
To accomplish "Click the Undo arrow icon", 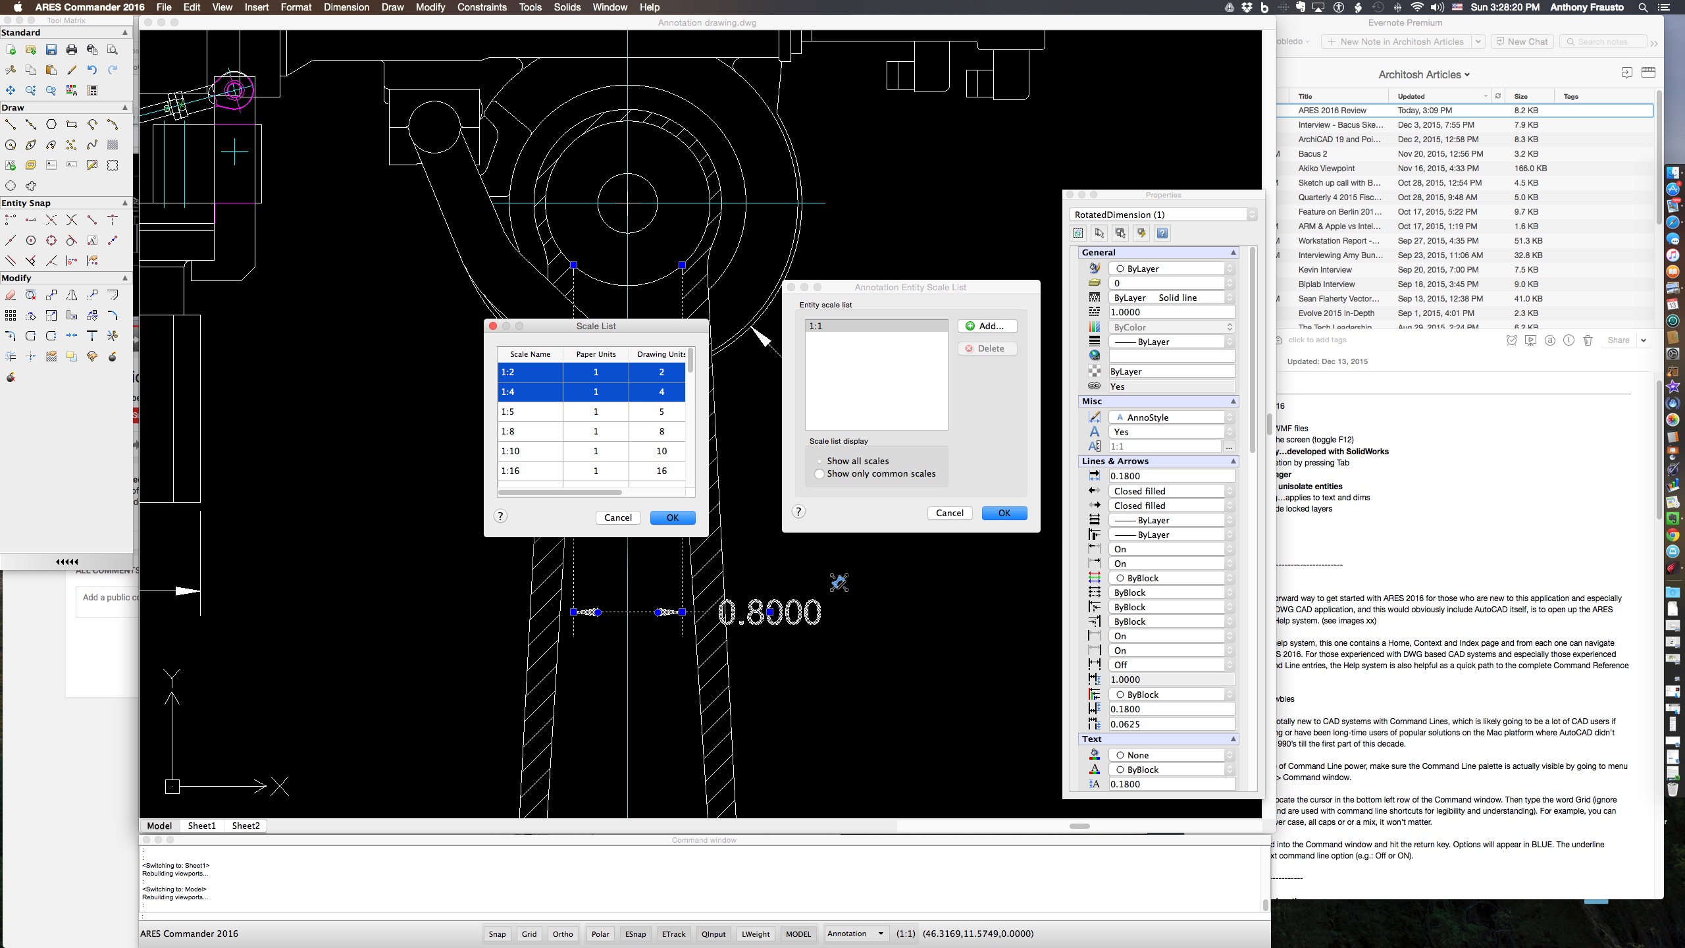I will tap(92, 70).
